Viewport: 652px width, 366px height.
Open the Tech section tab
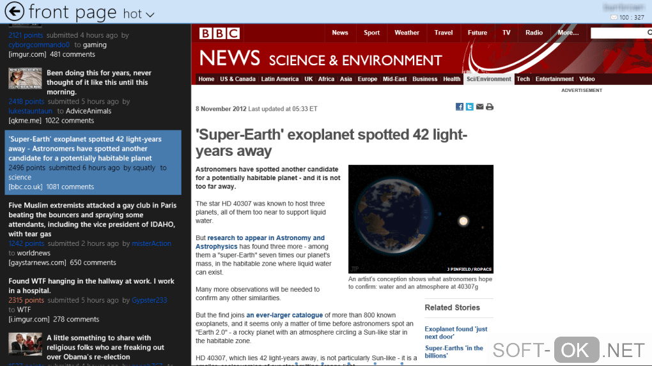click(x=523, y=79)
